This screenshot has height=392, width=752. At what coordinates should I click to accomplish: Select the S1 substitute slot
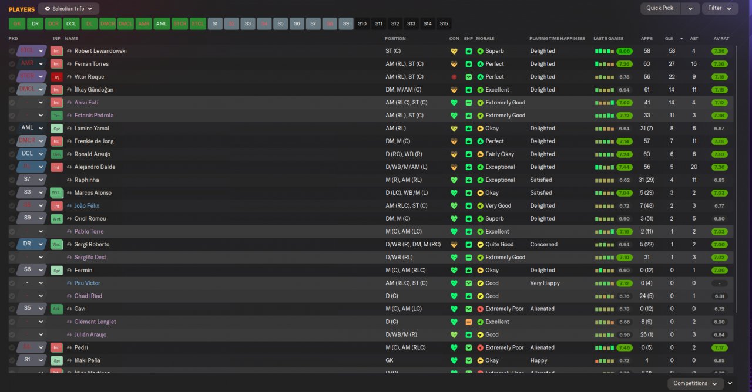[x=215, y=24]
